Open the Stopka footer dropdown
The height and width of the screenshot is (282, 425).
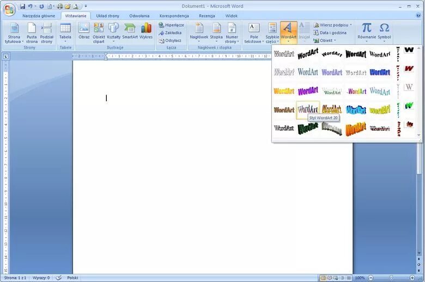pos(216,33)
